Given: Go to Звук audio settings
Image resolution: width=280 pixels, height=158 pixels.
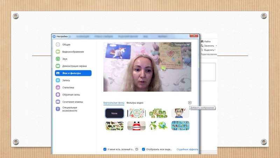Looking at the screenshot, I should point(65,59).
